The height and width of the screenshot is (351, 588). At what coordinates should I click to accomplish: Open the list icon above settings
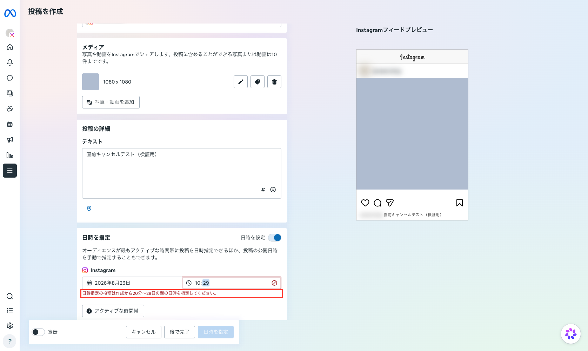10,310
